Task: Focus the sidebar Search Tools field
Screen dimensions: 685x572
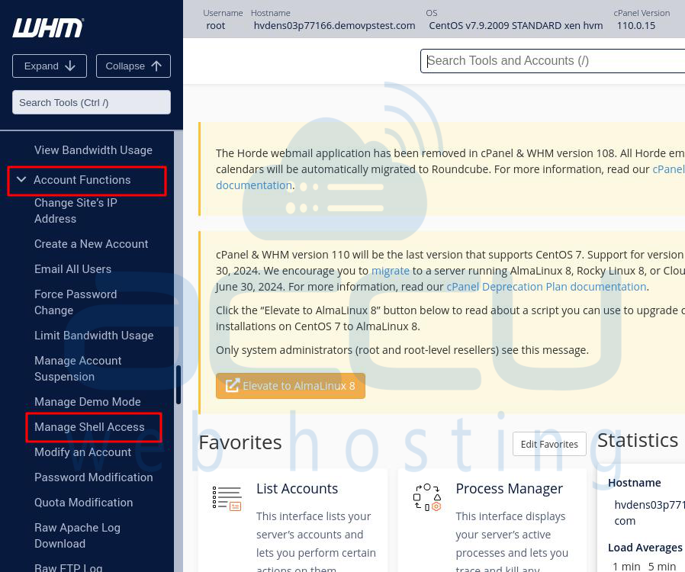Action: 92,102
